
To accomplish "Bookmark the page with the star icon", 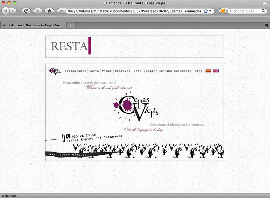I will (x=206, y=11).
